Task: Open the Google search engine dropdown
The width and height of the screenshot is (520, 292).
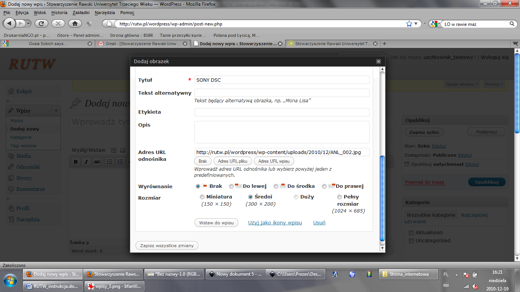Action: point(435,24)
